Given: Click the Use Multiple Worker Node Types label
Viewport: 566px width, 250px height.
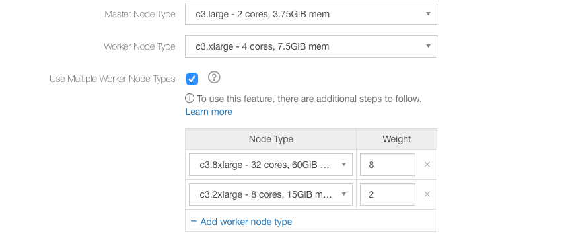Looking at the screenshot, I should coord(112,79).
